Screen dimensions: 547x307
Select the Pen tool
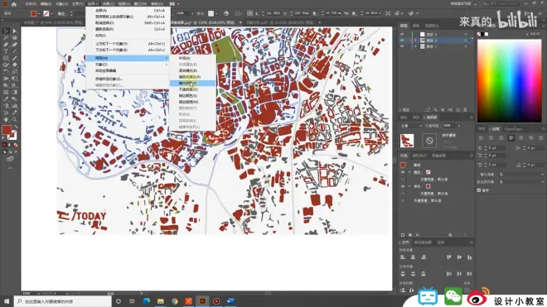tap(6, 45)
